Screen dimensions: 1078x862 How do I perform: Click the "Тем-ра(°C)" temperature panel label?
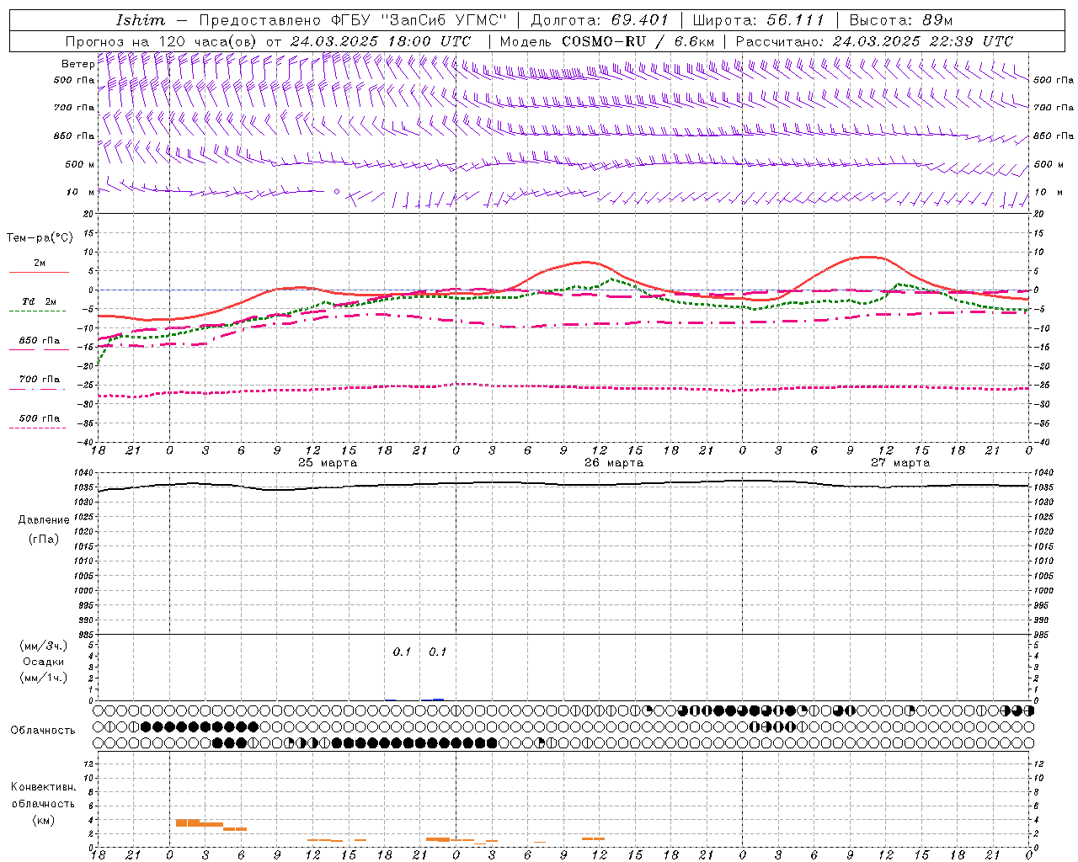tap(40, 238)
